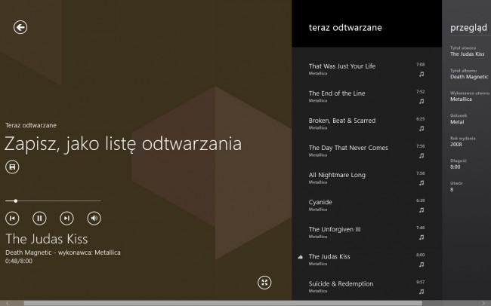Save now playing list with disk icon

click(12, 167)
